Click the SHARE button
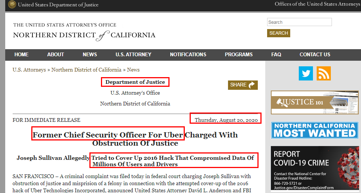 point(243,85)
